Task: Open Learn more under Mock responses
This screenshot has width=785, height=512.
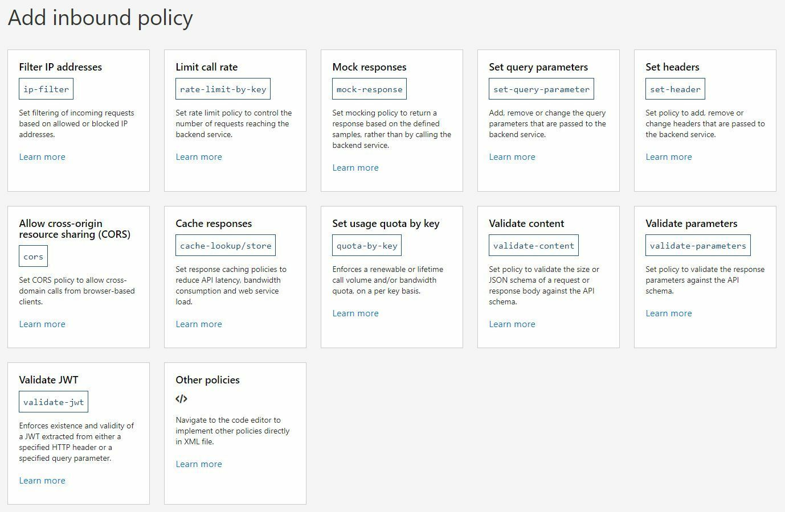Action: [x=355, y=167]
